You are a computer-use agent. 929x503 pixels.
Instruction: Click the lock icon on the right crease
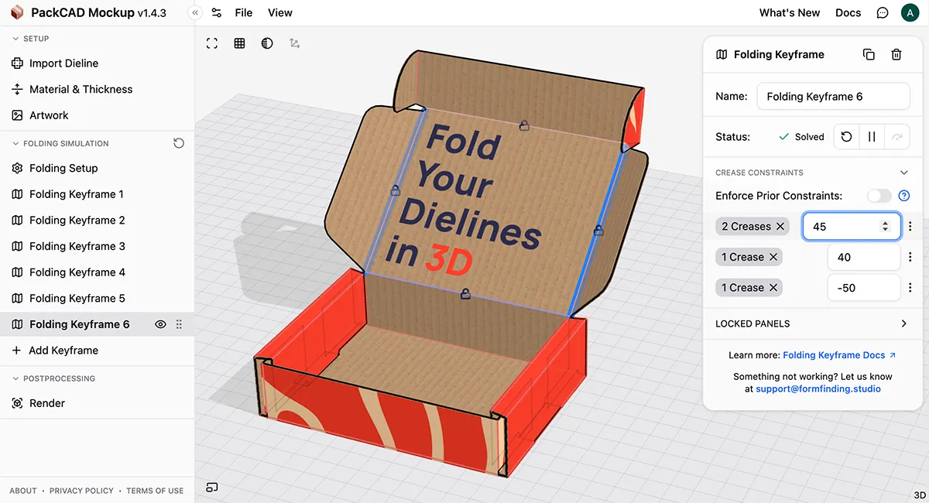pyautogui.click(x=598, y=230)
